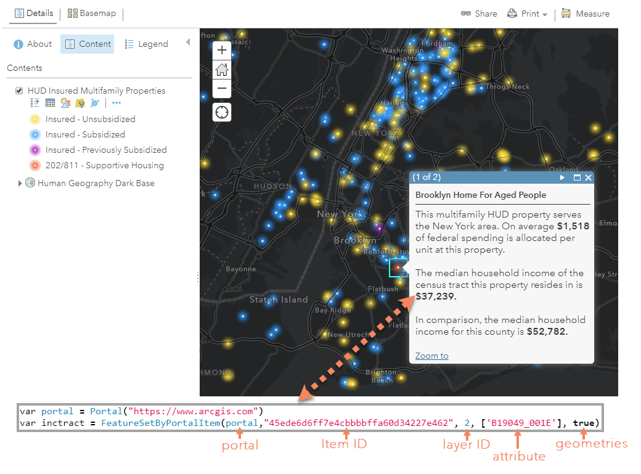Viewport: 641px width, 474px height.
Task: Click the Bayonne map label
Action: tap(241, 269)
